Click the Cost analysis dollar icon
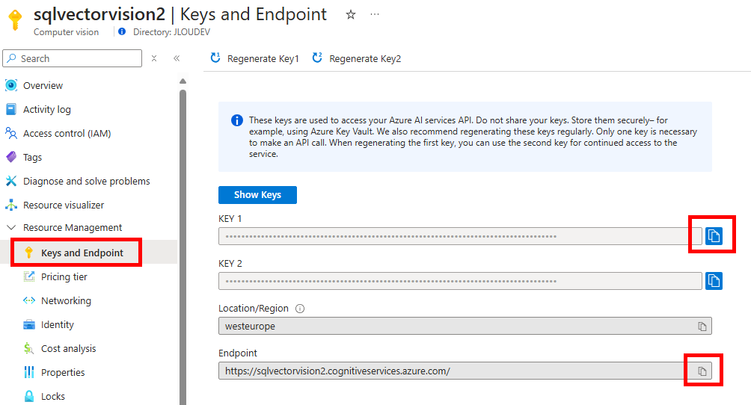The width and height of the screenshot is (751, 405). pyautogui.click(x=28, y=348)
